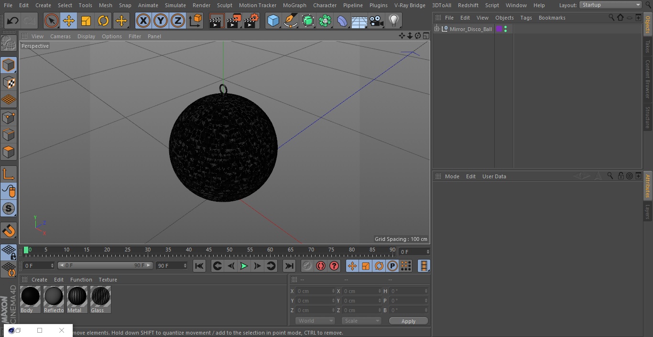Enable the Axis mode icon
Screen dimensions: 653x337
coord(9,174)
